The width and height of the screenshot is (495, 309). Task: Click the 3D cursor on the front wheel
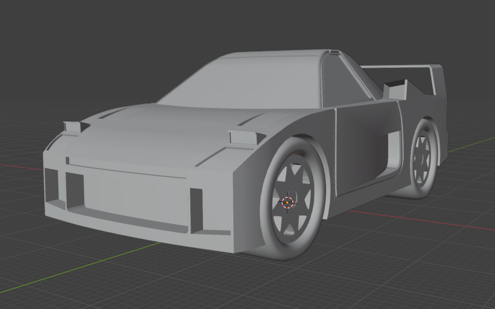pyautogui.click(x=287, y=202)
